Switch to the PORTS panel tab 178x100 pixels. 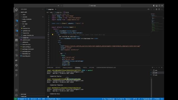[85, 67]
